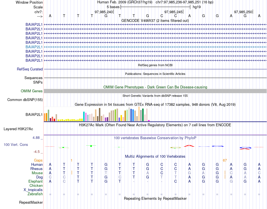This screenshot has height=209, width=267.
Task: Click the light-blue BAIAP2L1 transcript label
Action: click(34, 47)
